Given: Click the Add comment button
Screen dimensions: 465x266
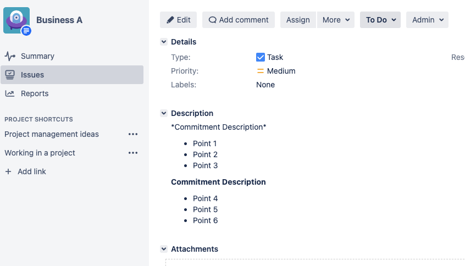Looking at the screenshot, I should pos(239,20).
